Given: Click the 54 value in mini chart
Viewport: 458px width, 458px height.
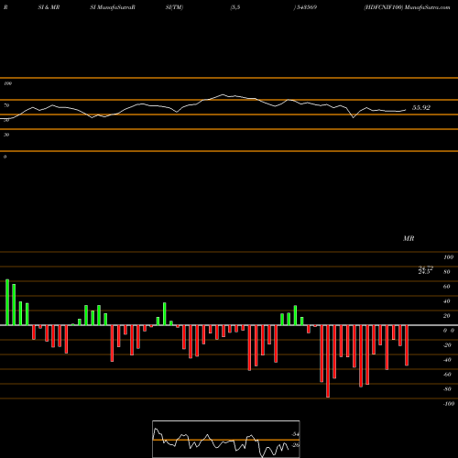Looking at the screenshot, I should 295,434.
